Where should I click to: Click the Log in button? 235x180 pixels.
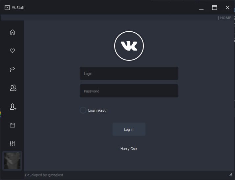[x=129, y=129]
